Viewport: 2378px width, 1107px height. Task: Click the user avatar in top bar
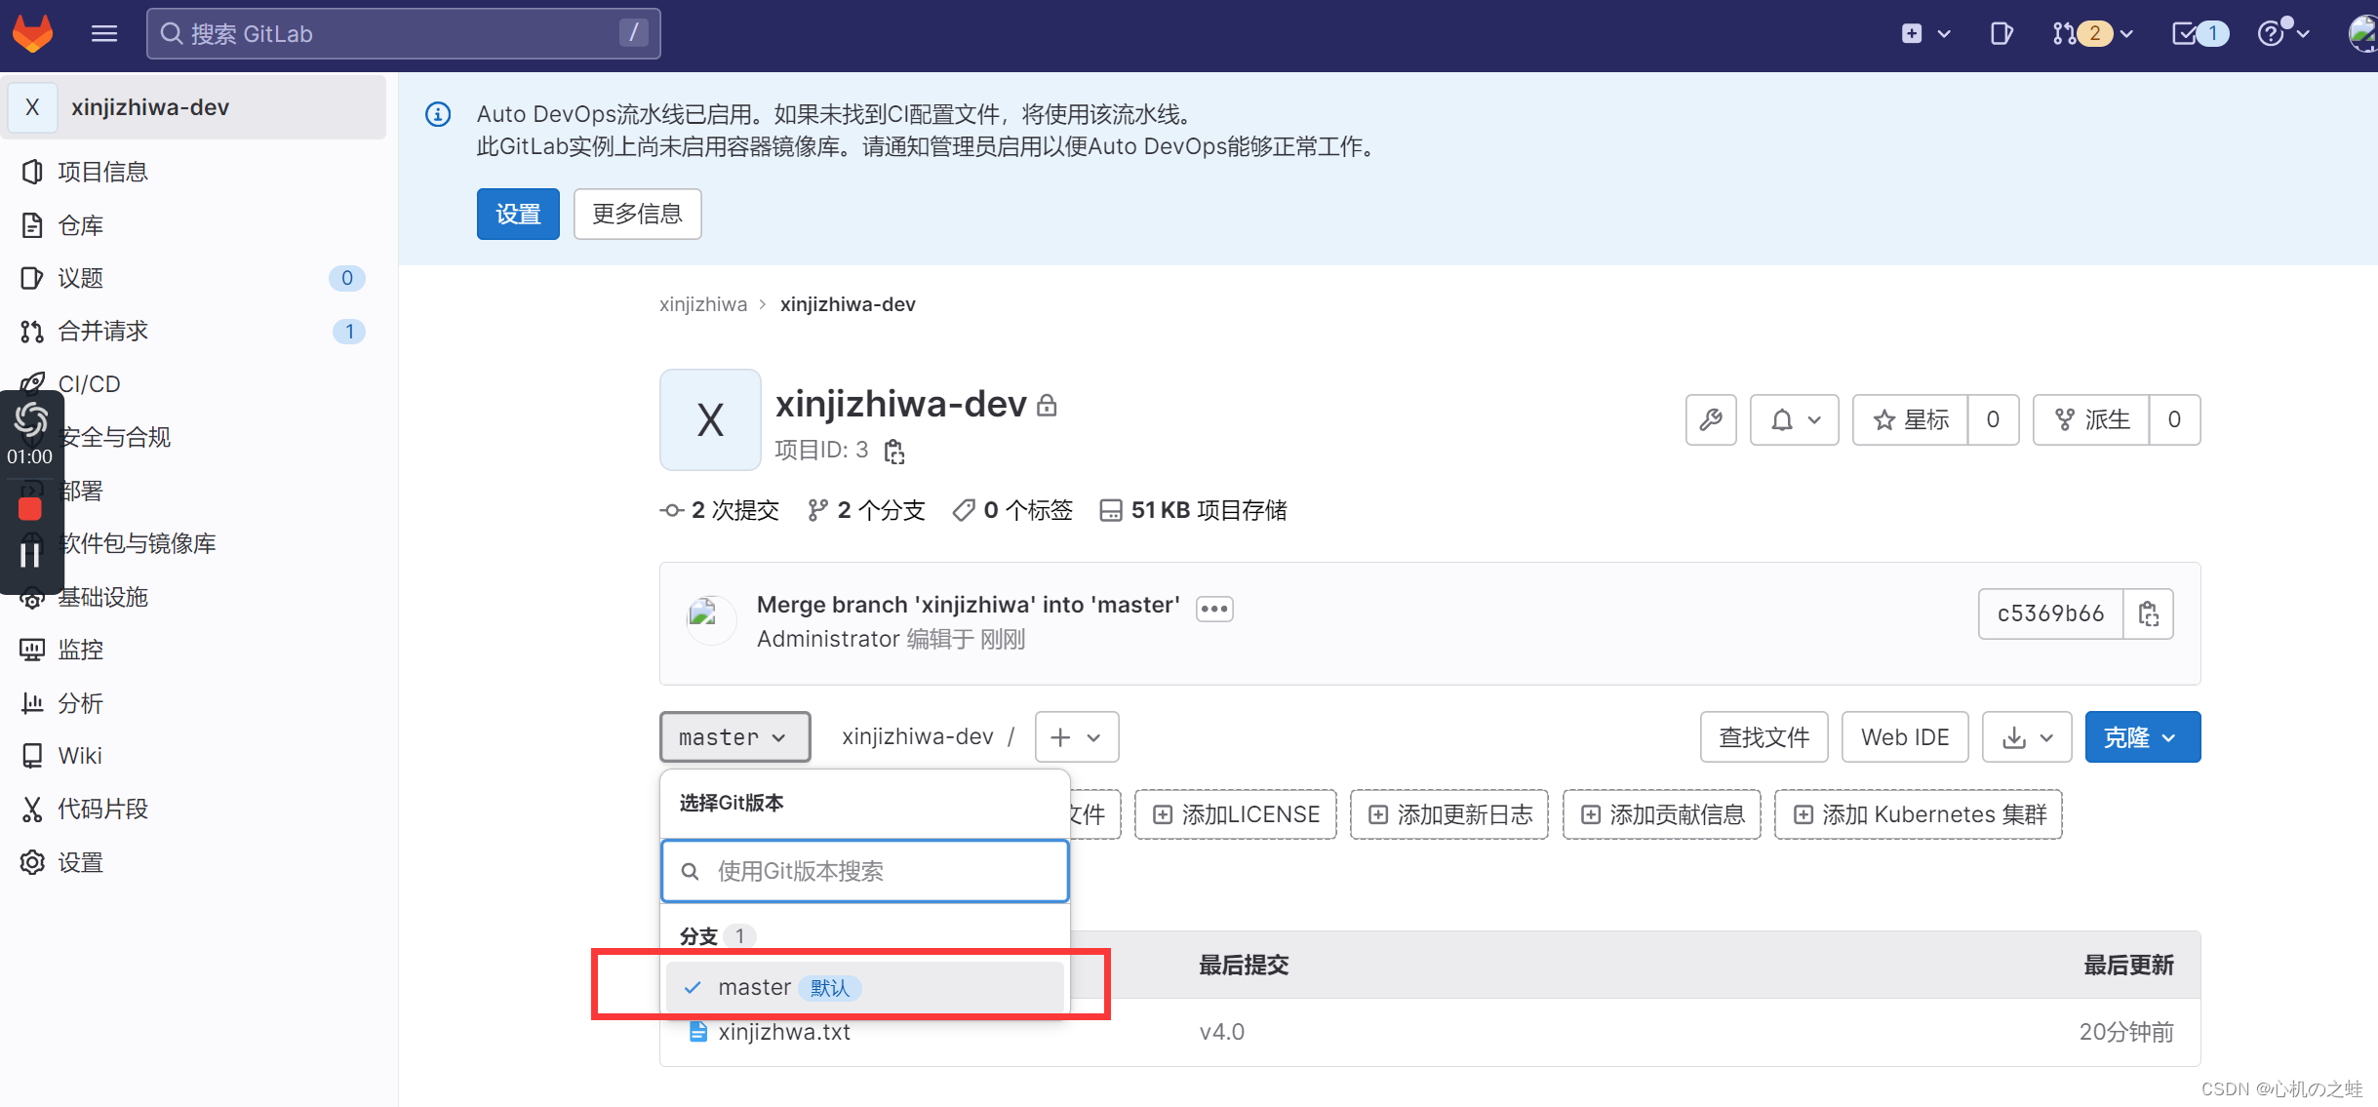point(2362,34)
